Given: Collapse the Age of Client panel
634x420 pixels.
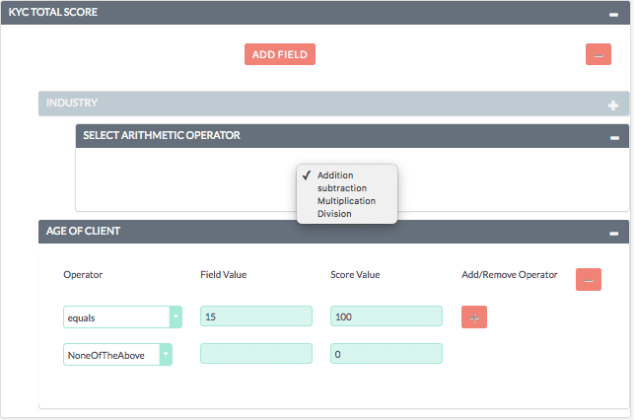Looking at the screenshot, I should [x=613, y=234].
